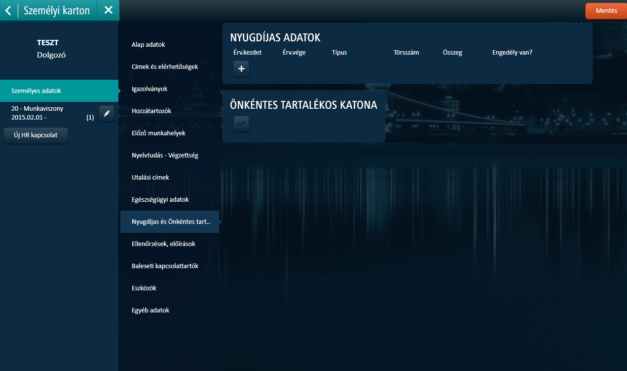Select Igazolványok in the side menu
This screenshot has height=371, width=627.
click(149, 89)
